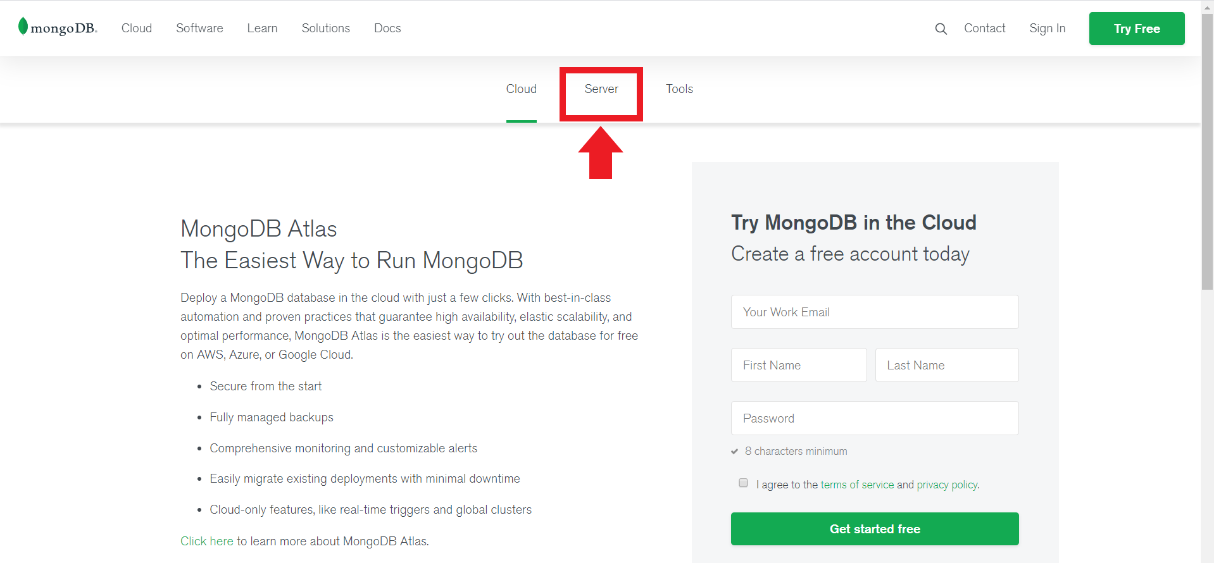Click 'Secure from the start' bullet text
Image resolution: width=1214 pixels, height=563 pixels.
click(266, 386)
